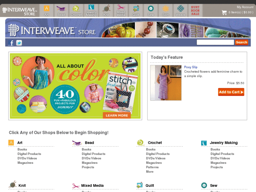The width and height of the screenshot is (256, 192).
Task: Open the Bead shop from the top navigation
Action: tap(61, 11)
